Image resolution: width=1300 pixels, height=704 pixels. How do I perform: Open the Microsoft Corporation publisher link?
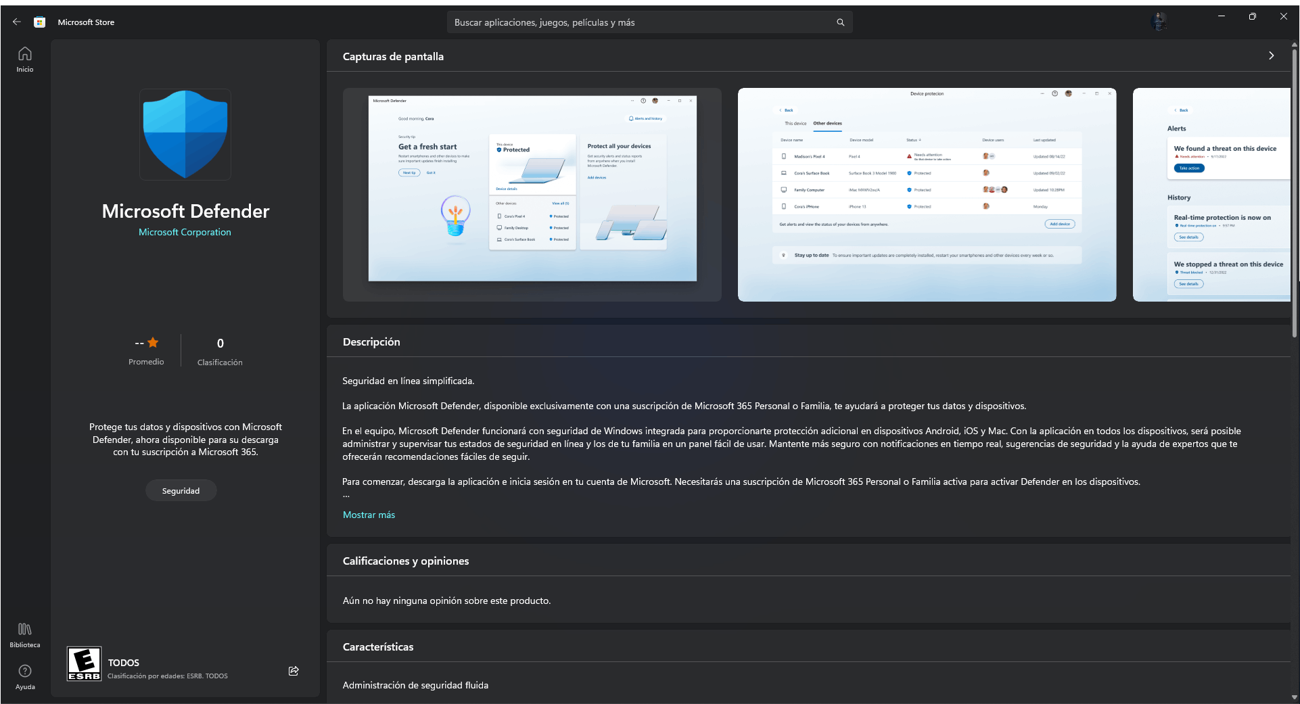point(185,232)
